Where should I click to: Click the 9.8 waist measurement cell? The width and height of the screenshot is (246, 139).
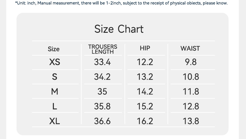pyautogui.click(x=191, y=62)
